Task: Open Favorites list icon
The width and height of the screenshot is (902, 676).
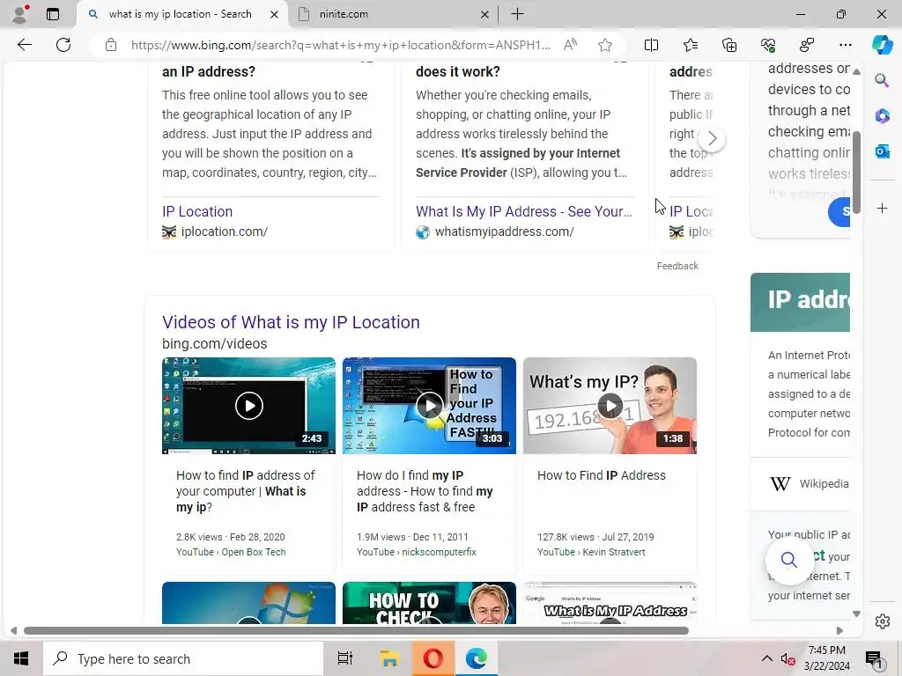Action: 691,45
